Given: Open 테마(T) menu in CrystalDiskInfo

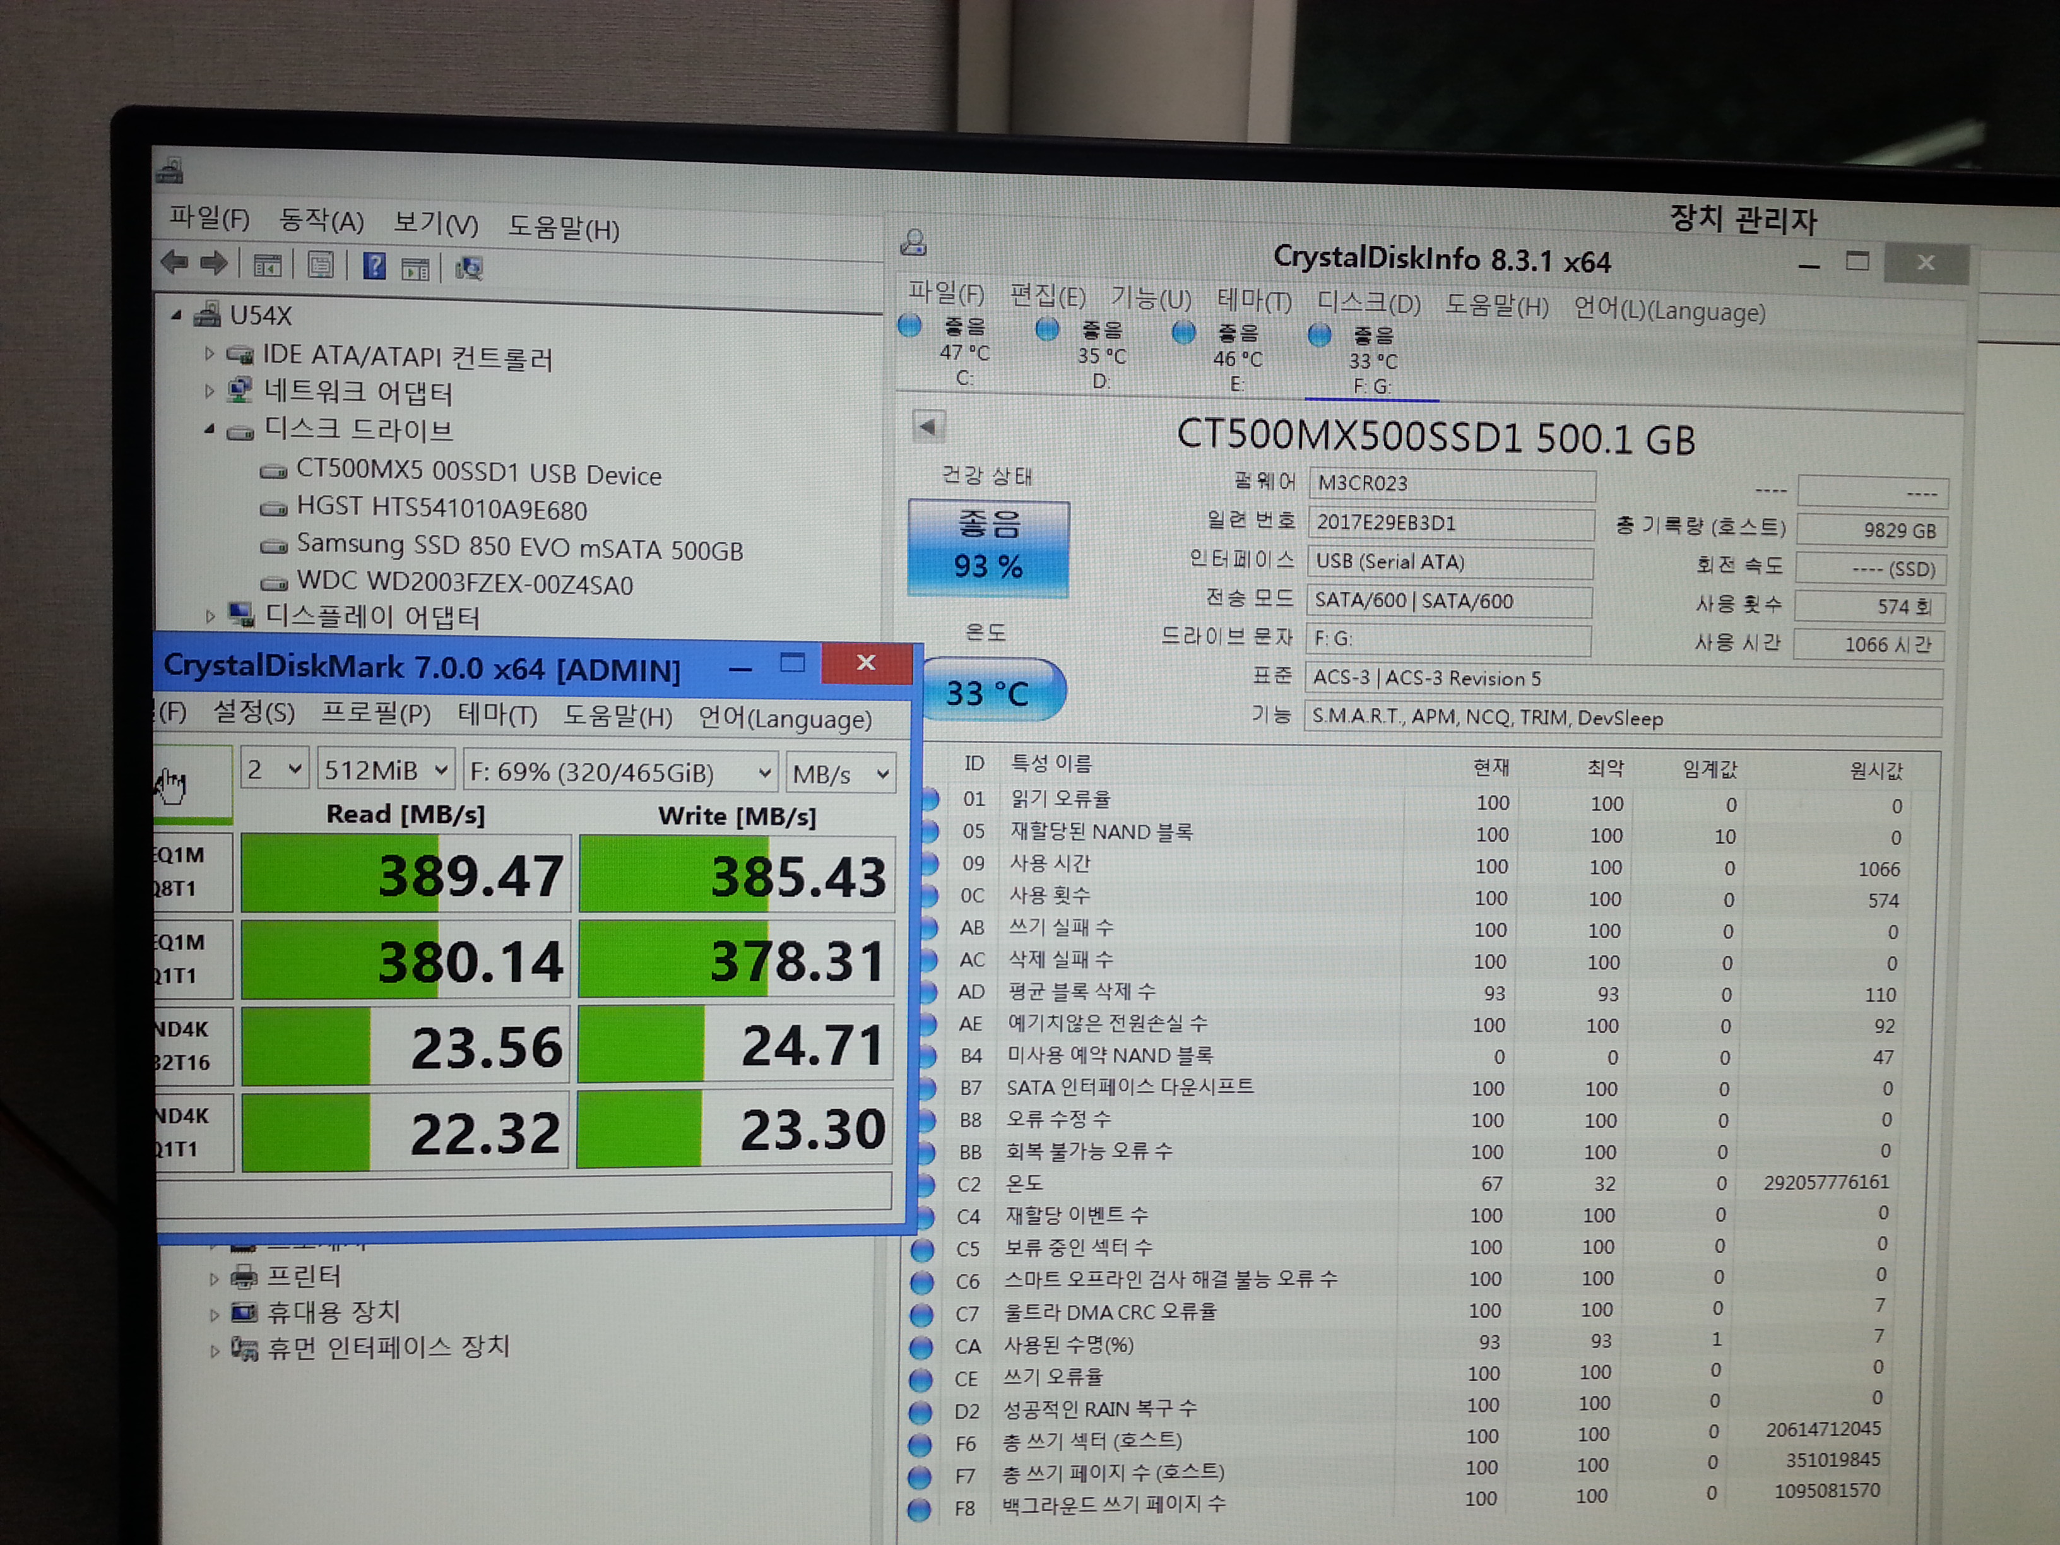Looking at the screenshot, I should coord(1255,301).
